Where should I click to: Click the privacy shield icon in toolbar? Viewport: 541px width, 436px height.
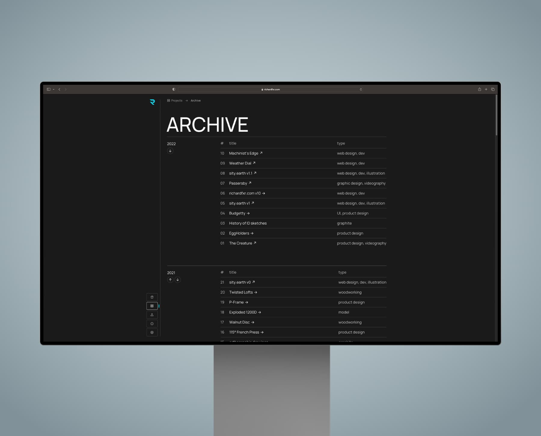(x=174, y=89)
